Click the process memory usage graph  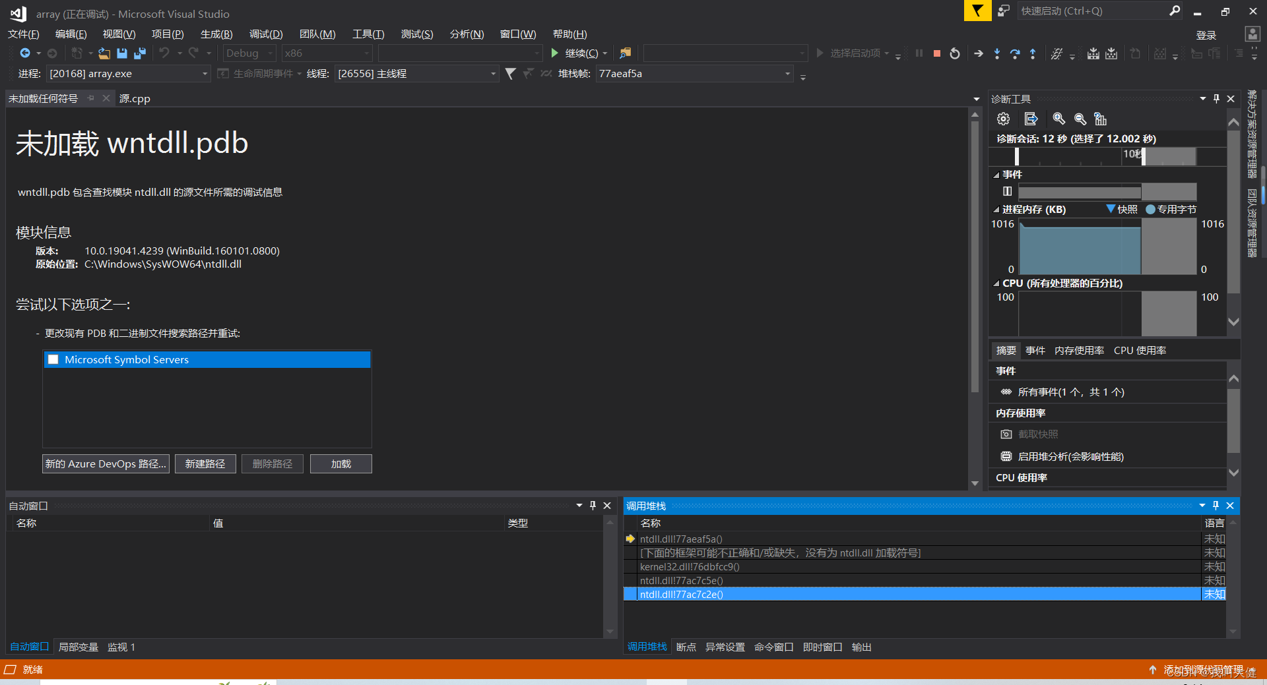(x=1107, y=247)
